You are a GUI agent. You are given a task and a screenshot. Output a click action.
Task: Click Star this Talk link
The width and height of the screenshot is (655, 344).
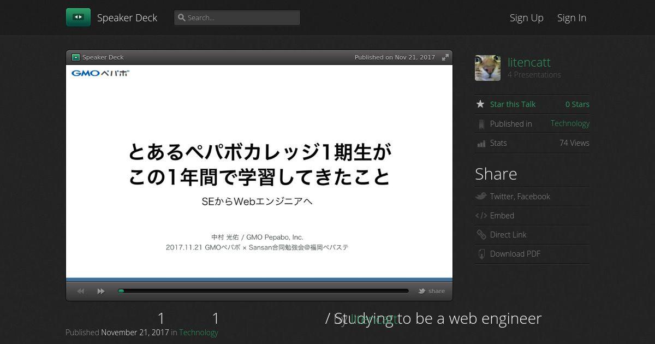[x=513, y=104]
